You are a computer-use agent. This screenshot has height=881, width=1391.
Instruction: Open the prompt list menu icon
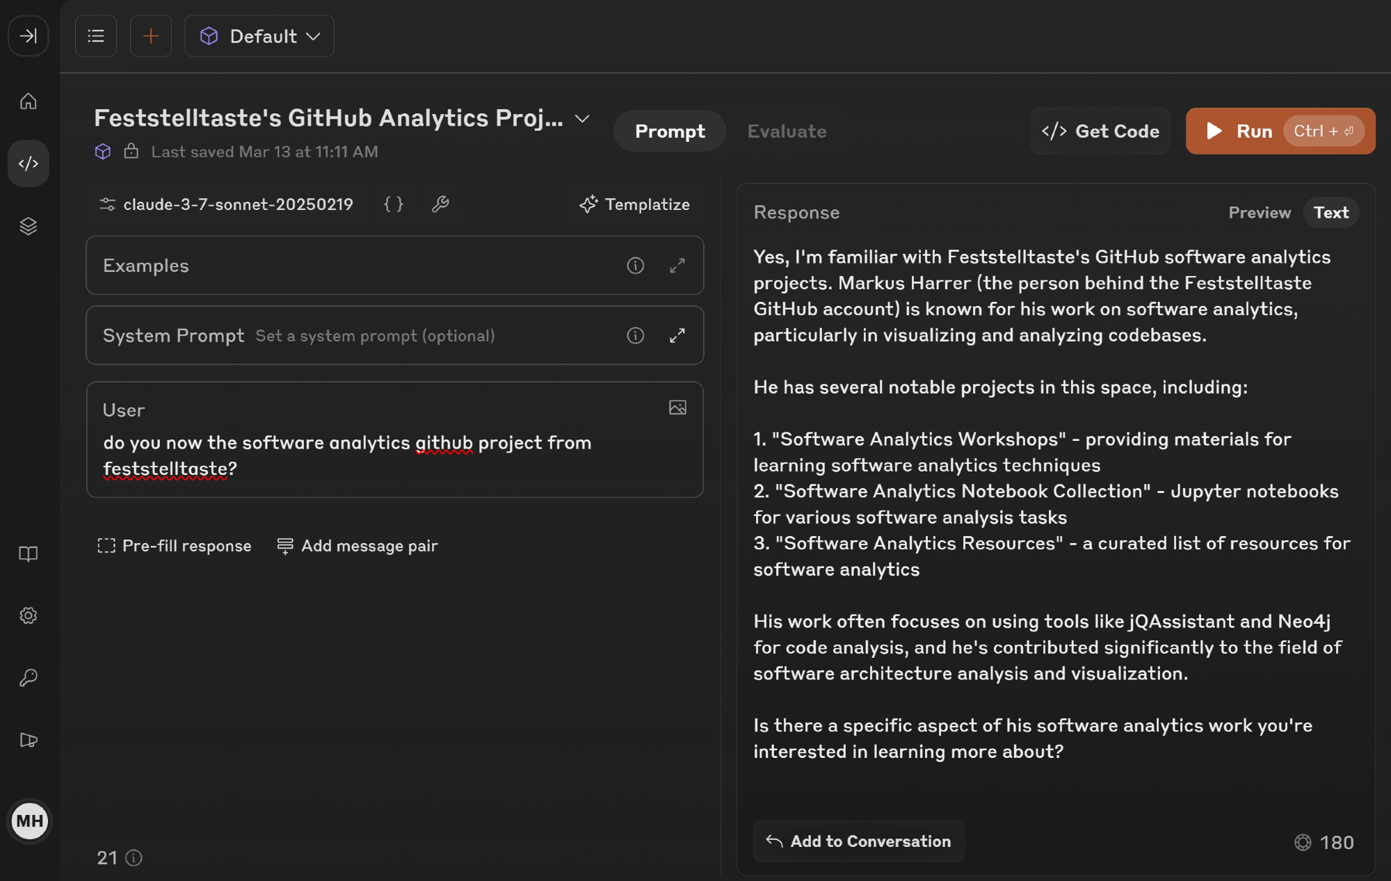pos(96,36)
